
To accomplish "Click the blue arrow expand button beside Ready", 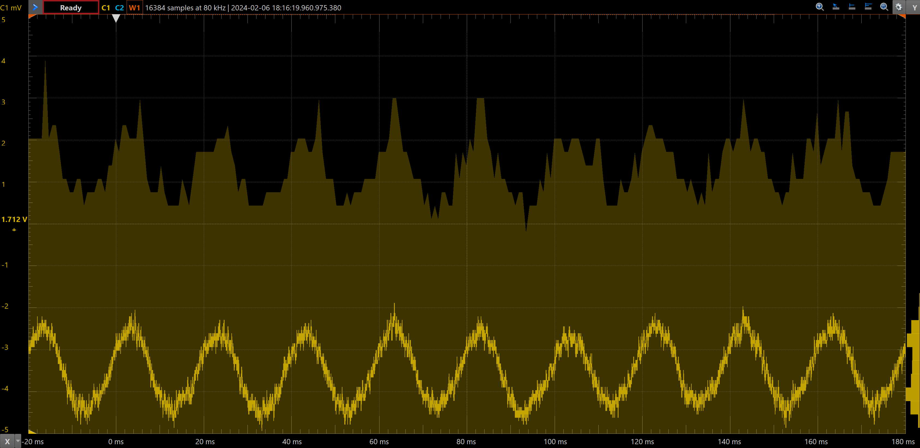I will [35, 7].
